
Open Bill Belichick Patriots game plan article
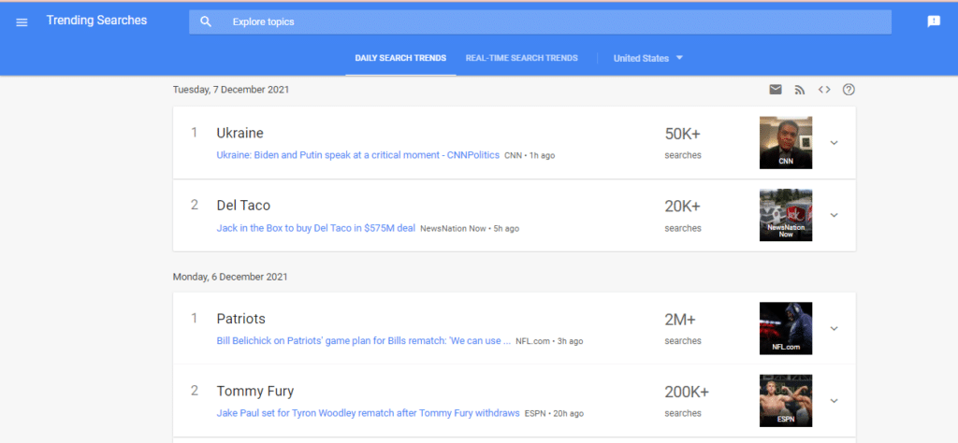[364, 341]
